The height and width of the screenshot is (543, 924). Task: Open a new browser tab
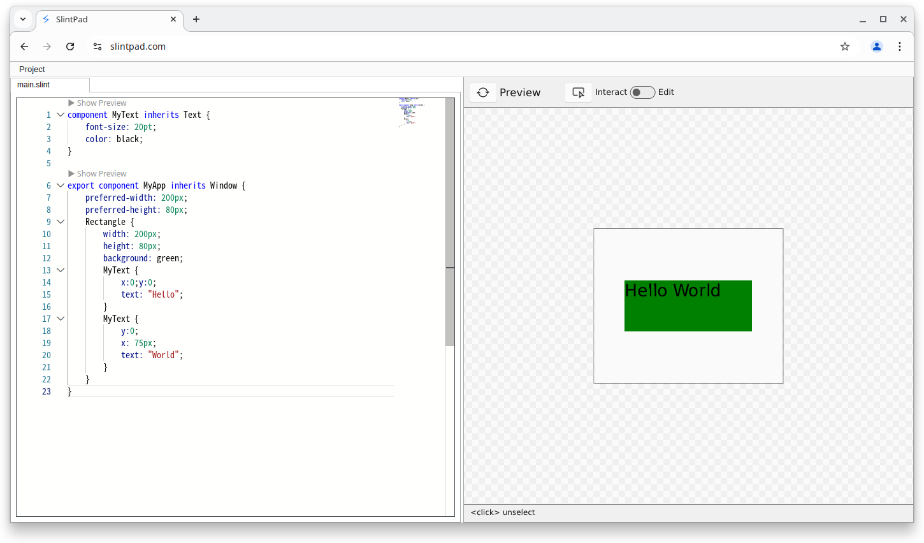pyautogui.click(x=196, y=19)
